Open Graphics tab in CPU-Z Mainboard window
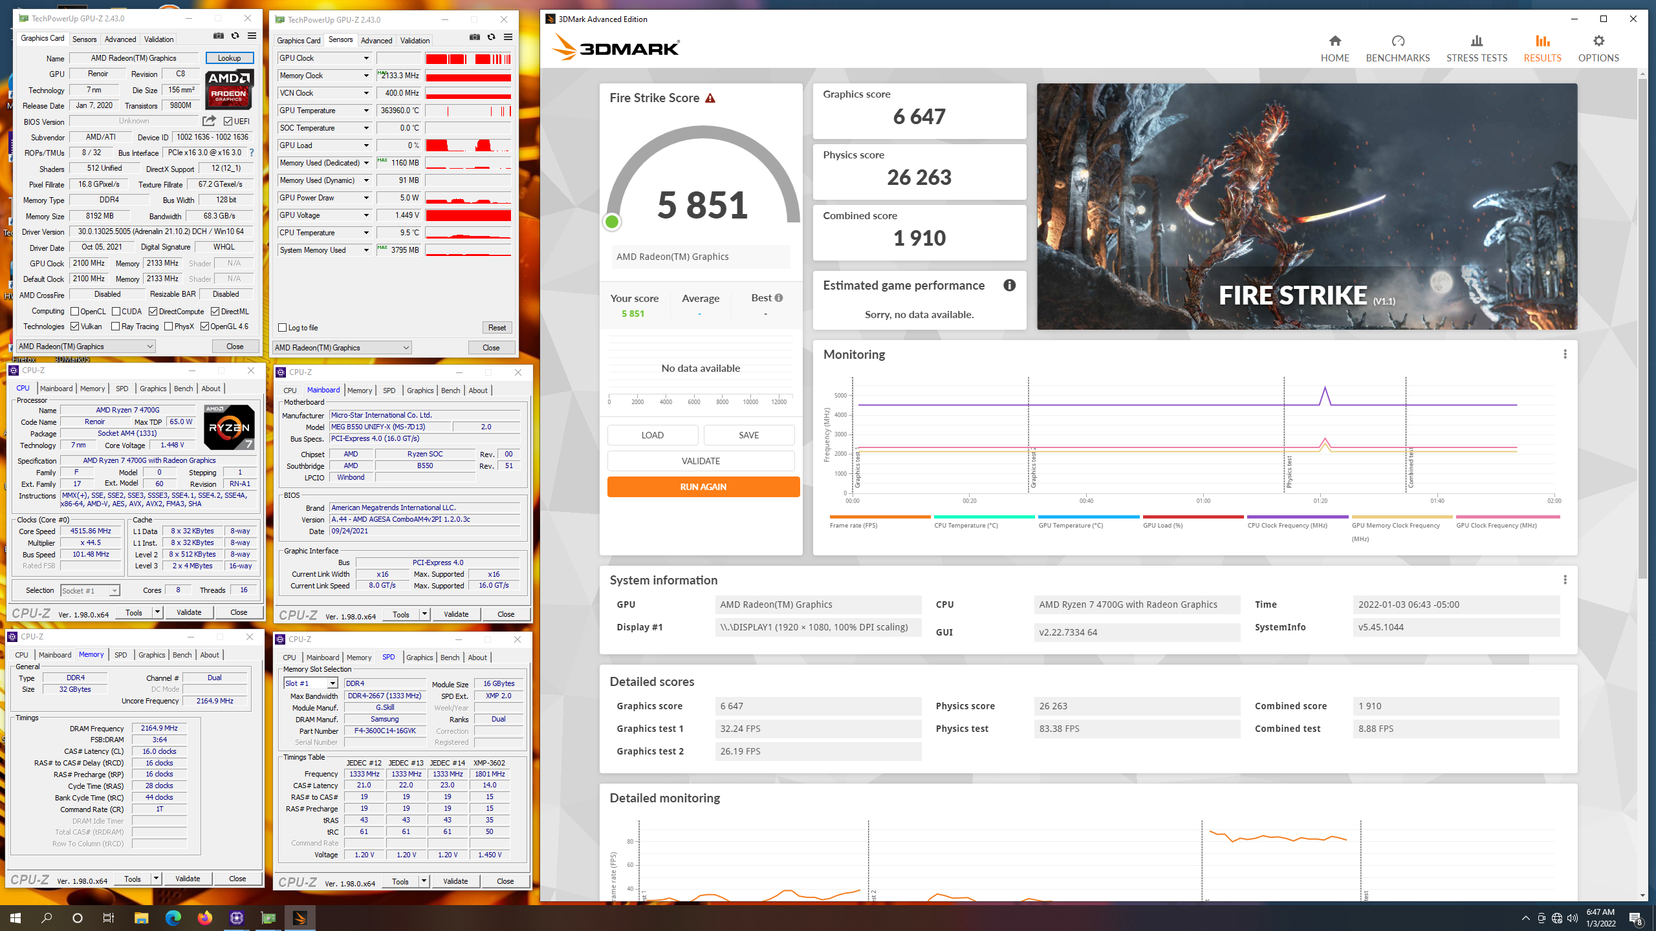The width and height of the screenshot is (1656, 931). pos(420,391)
